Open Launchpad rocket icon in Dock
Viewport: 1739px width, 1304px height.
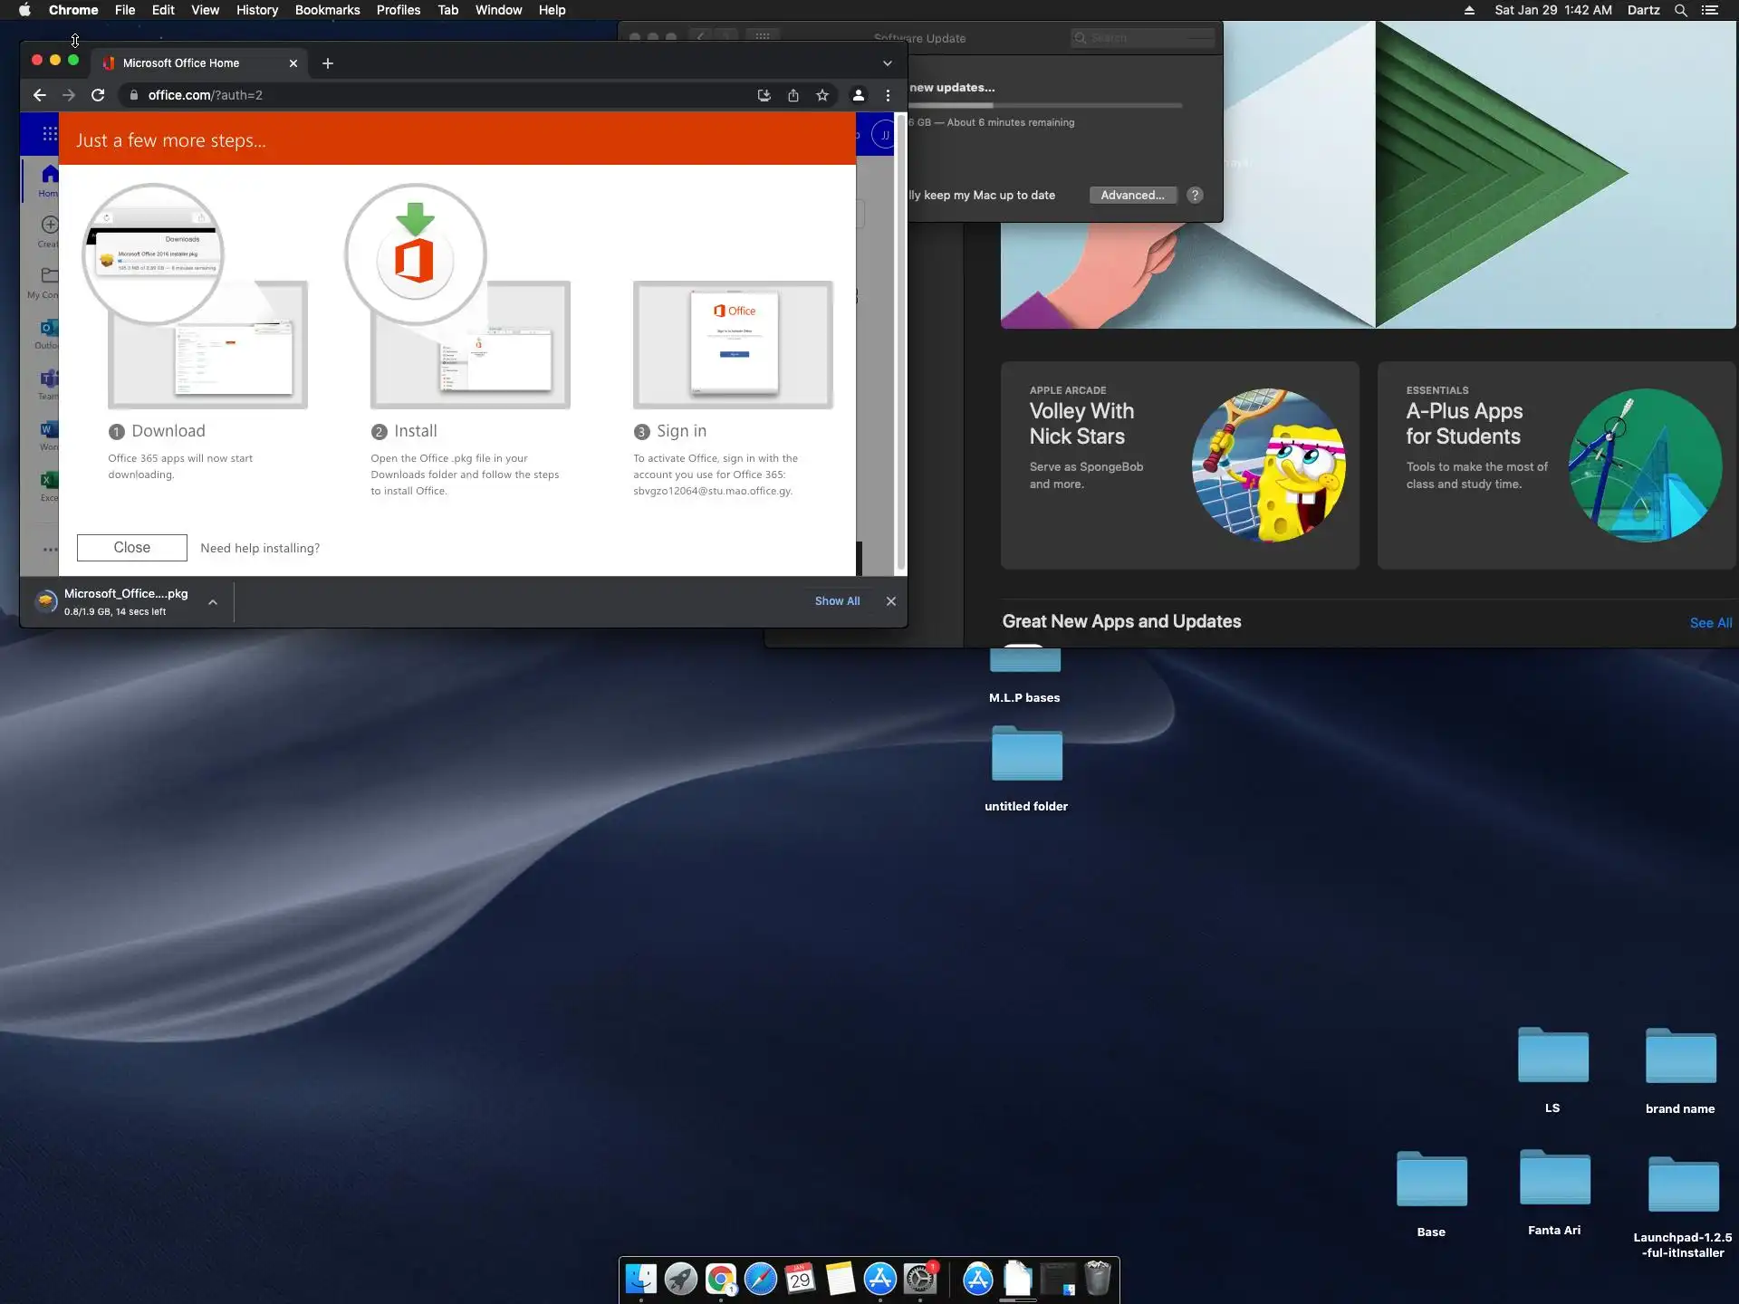click(680, 1279)
